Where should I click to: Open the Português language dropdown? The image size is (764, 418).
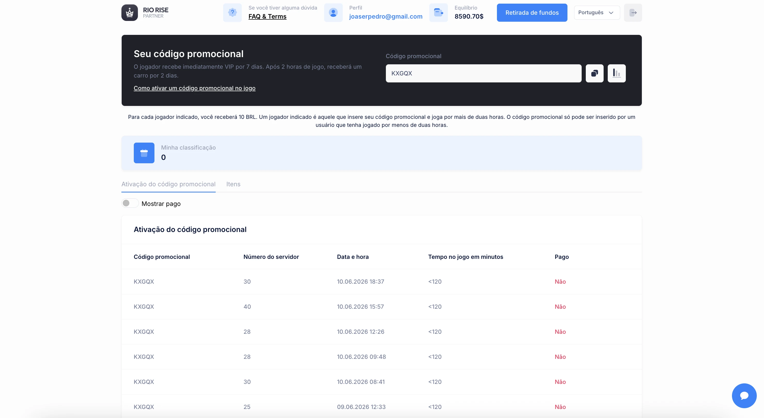pos(597,12)
